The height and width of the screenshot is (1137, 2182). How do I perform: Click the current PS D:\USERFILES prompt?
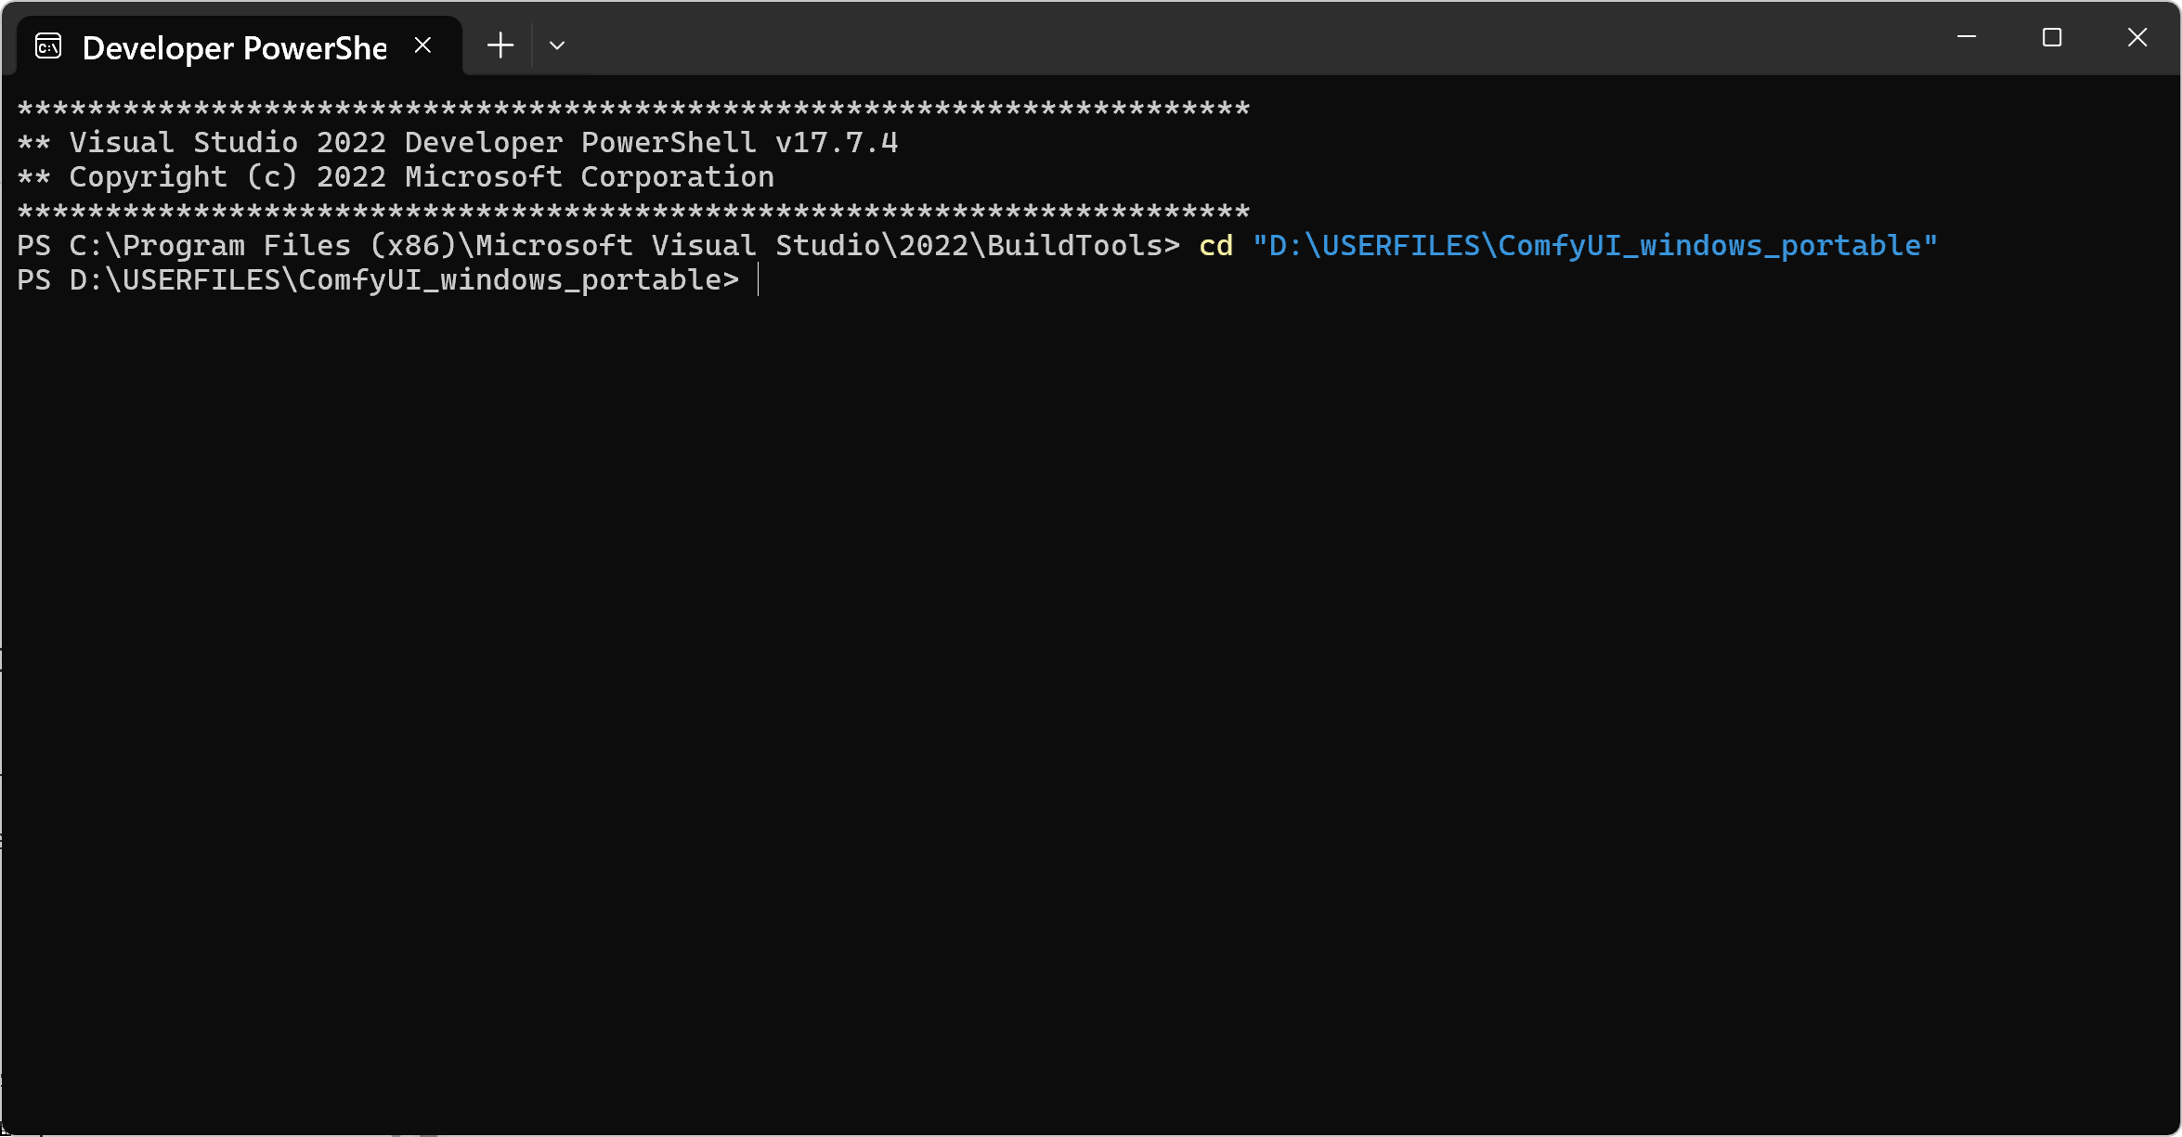coord(376,280)
